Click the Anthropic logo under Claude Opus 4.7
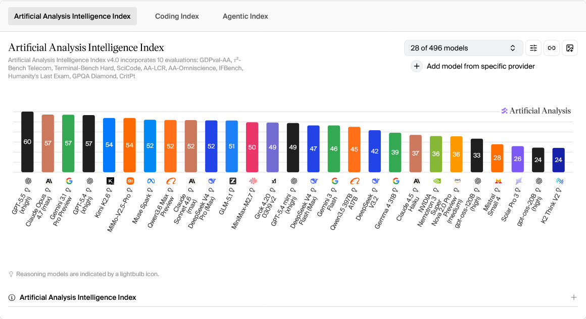Image resolution: width=586 pixels, height=319 pixels. [48, 181]
